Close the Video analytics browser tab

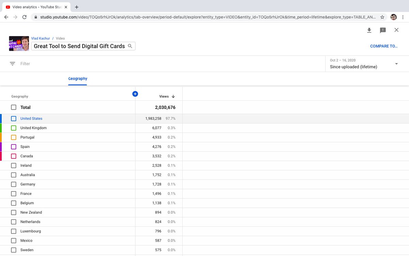(x=66, y=7)
